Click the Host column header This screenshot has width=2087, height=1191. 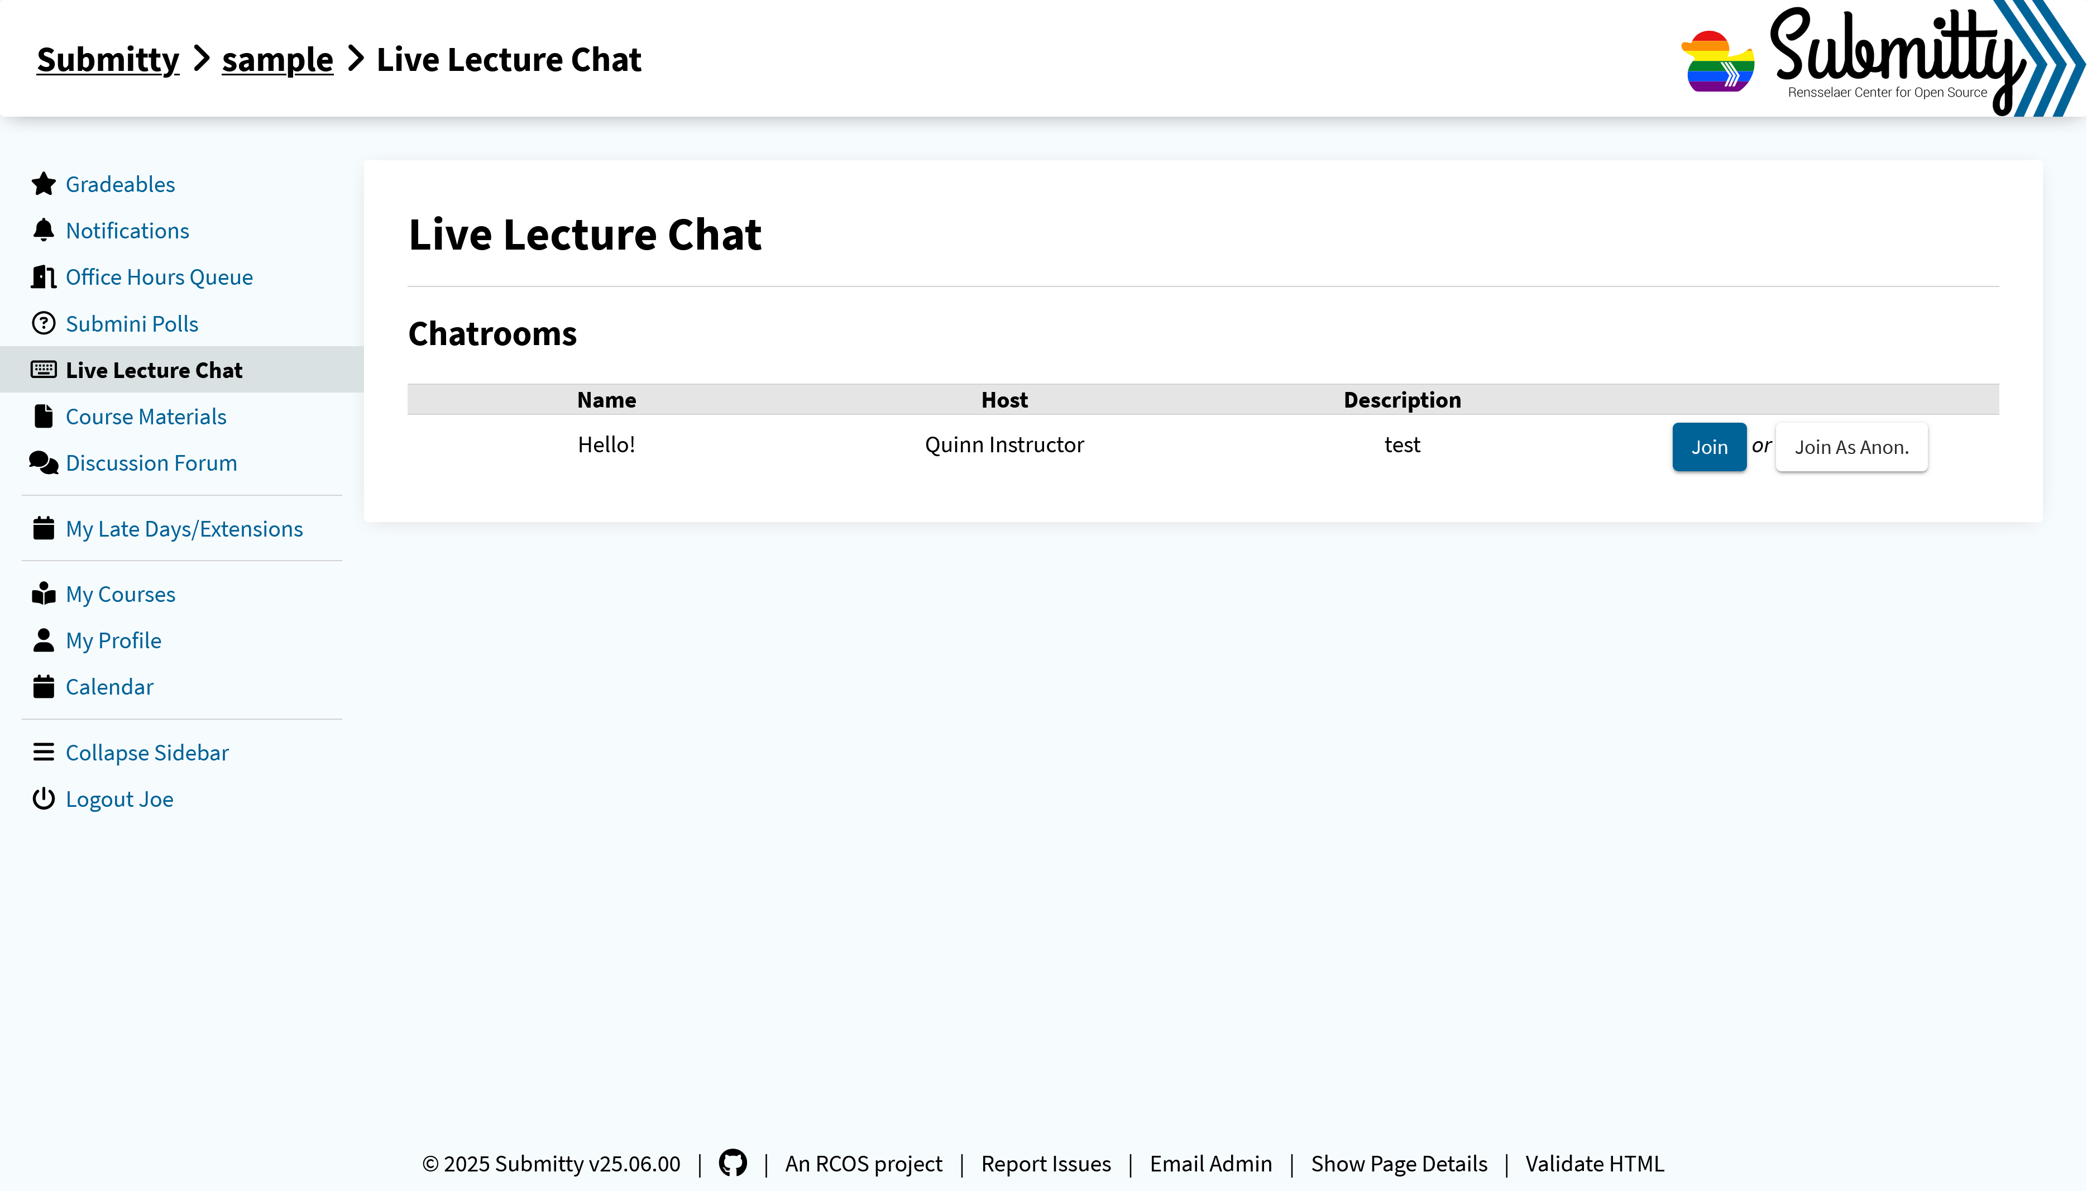[x=1004, y=399]
